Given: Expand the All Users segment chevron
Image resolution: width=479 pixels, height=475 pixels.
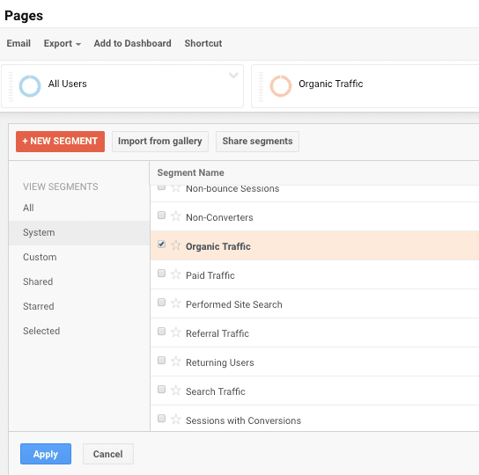Looking at the screenshot, I should [x=233, y=75].
